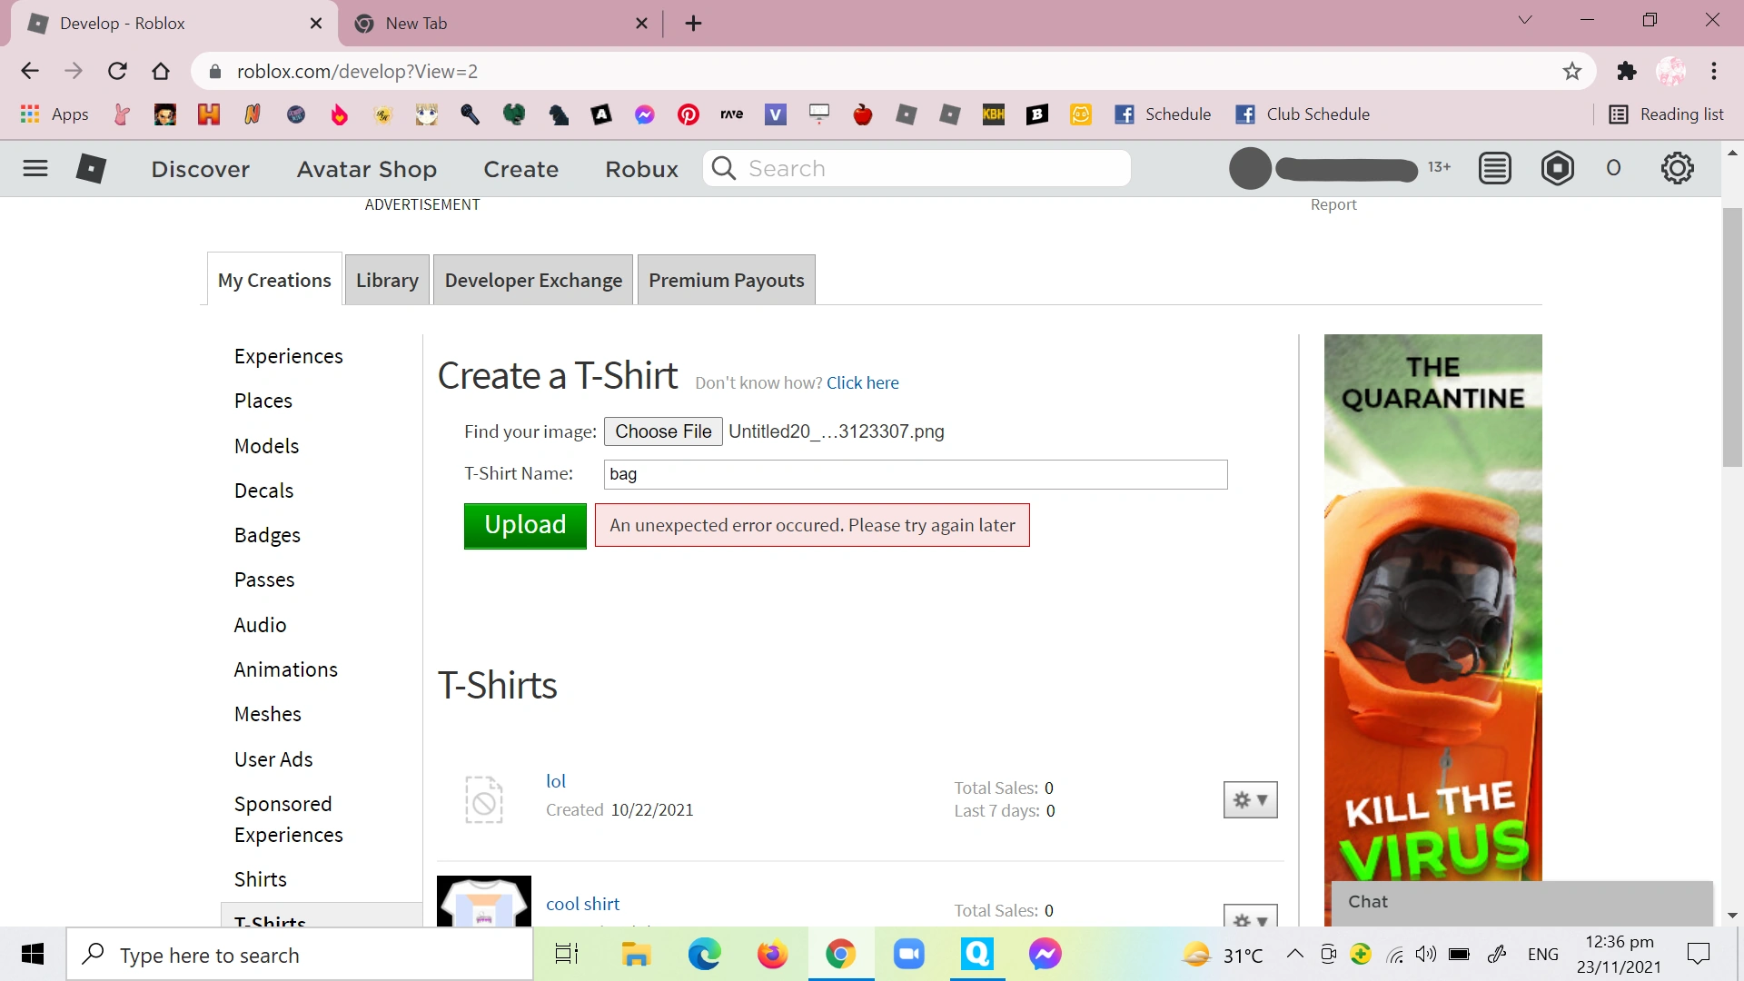Screen dimensions: 1744x981
Task: Open Avatar Shop in top navigation
Action: click(367, 169)
